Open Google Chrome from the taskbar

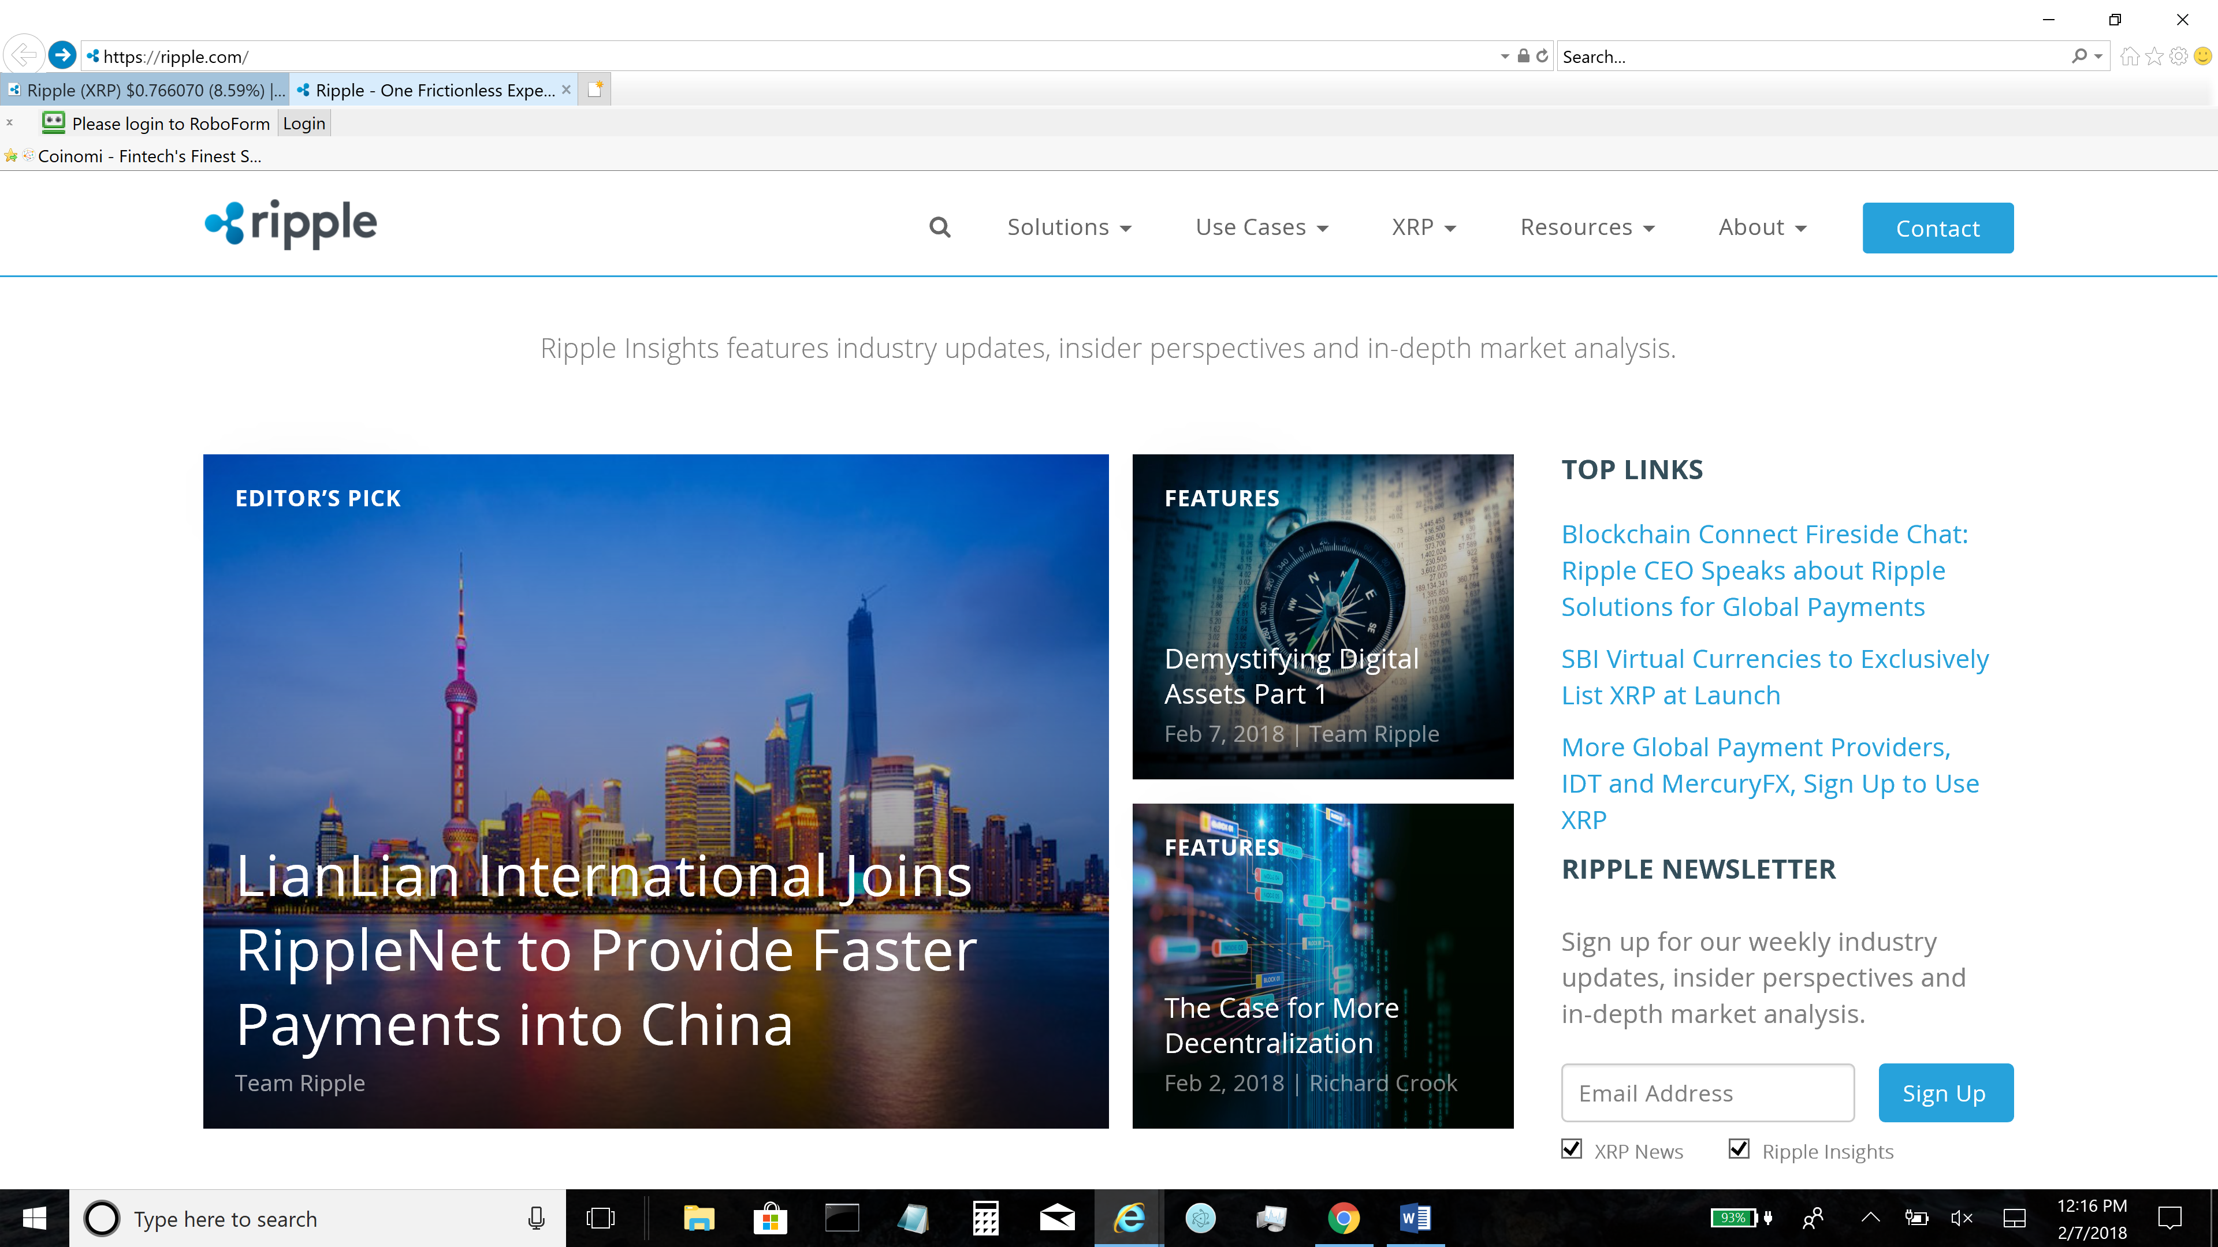[x=1343, y=1219]
